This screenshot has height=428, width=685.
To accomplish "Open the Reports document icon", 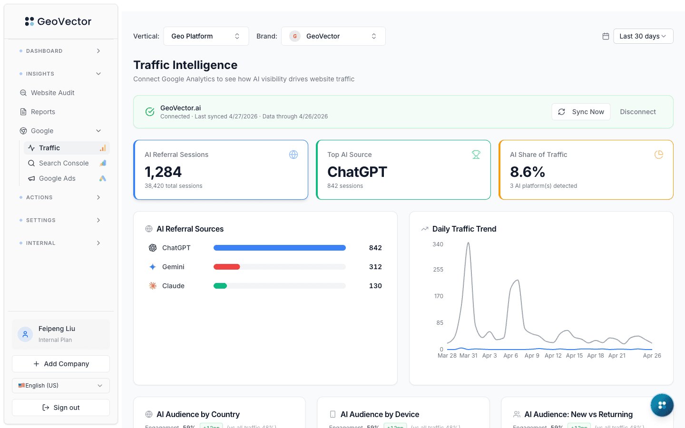I will [24, 112].
